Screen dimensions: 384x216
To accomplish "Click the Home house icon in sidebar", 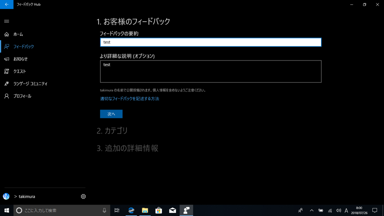I will pos(7,34).
